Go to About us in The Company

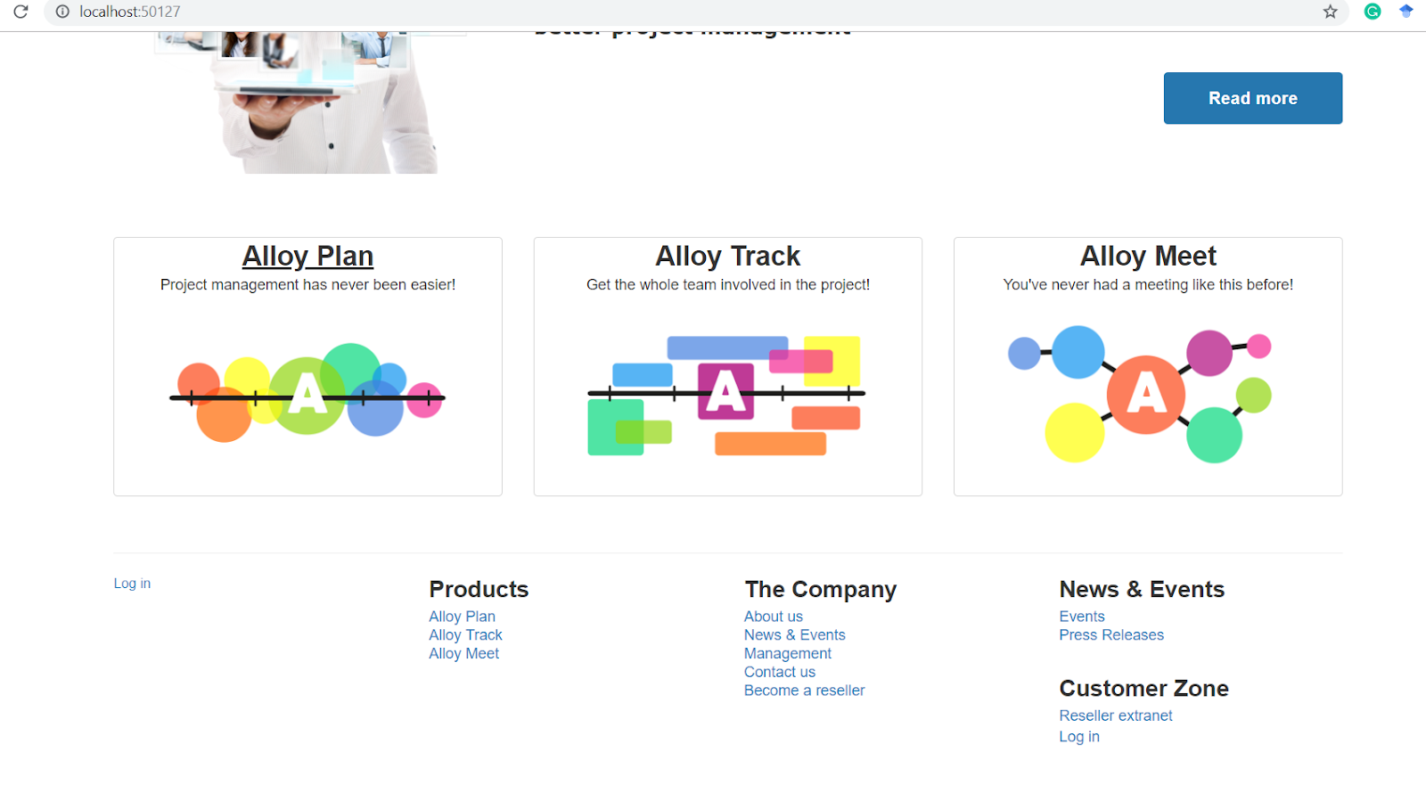773,617
